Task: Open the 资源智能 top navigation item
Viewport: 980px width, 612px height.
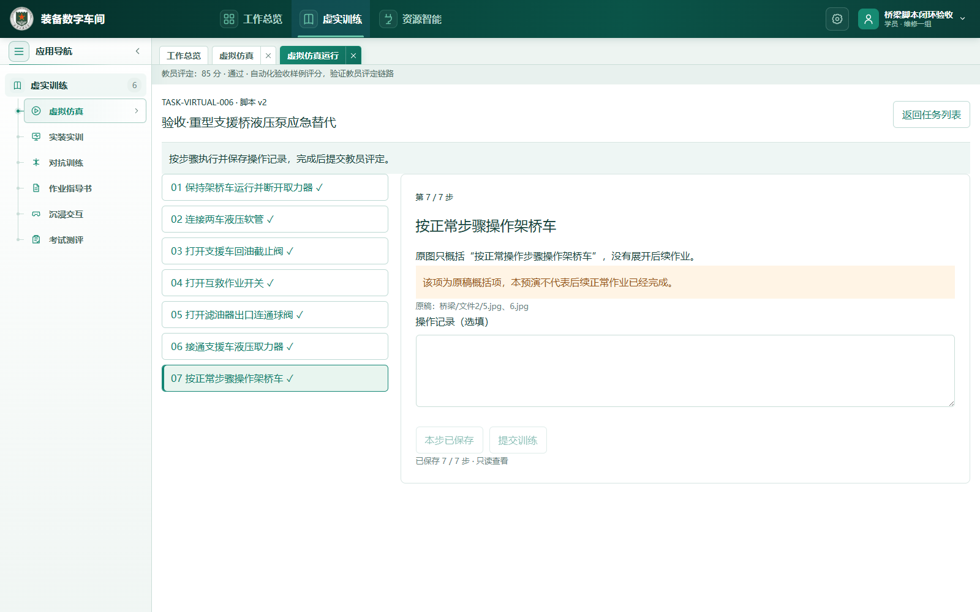Action: click(410, 19)
